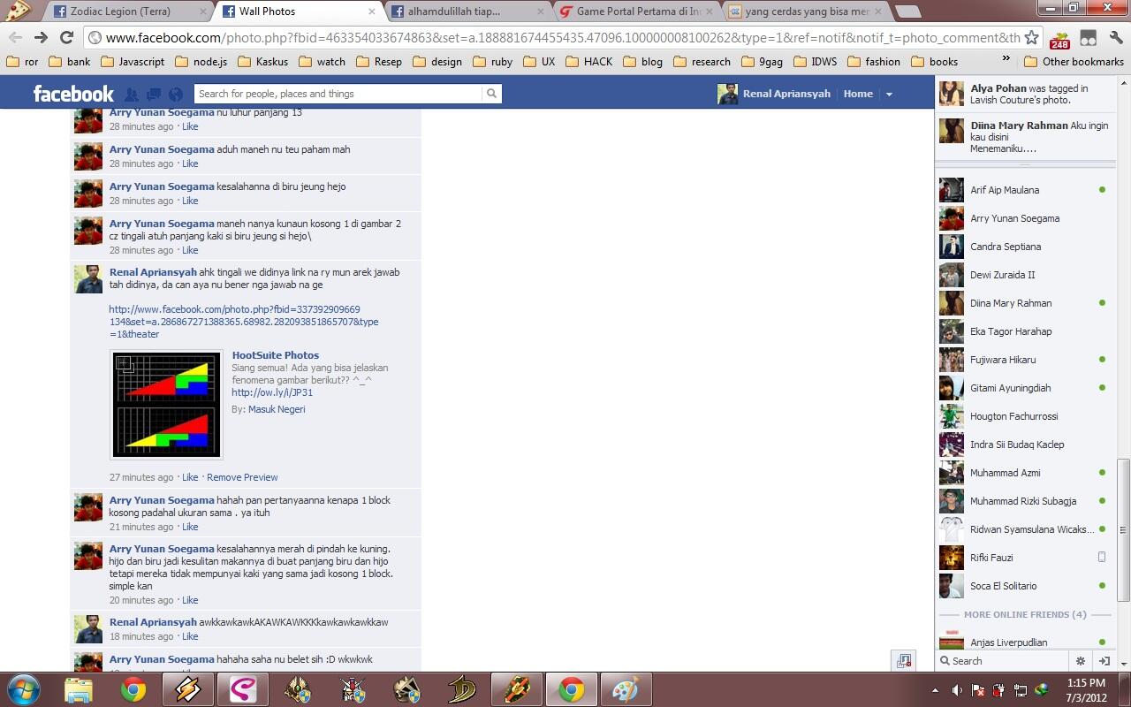Chat with Candra Septiana
The height and width of the screenshot is (707, 1131).
tap(1024, 247)
